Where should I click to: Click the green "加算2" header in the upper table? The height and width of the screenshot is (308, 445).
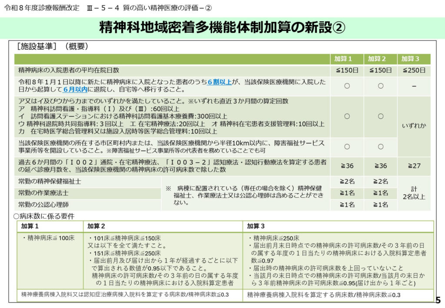pos(380,59)
